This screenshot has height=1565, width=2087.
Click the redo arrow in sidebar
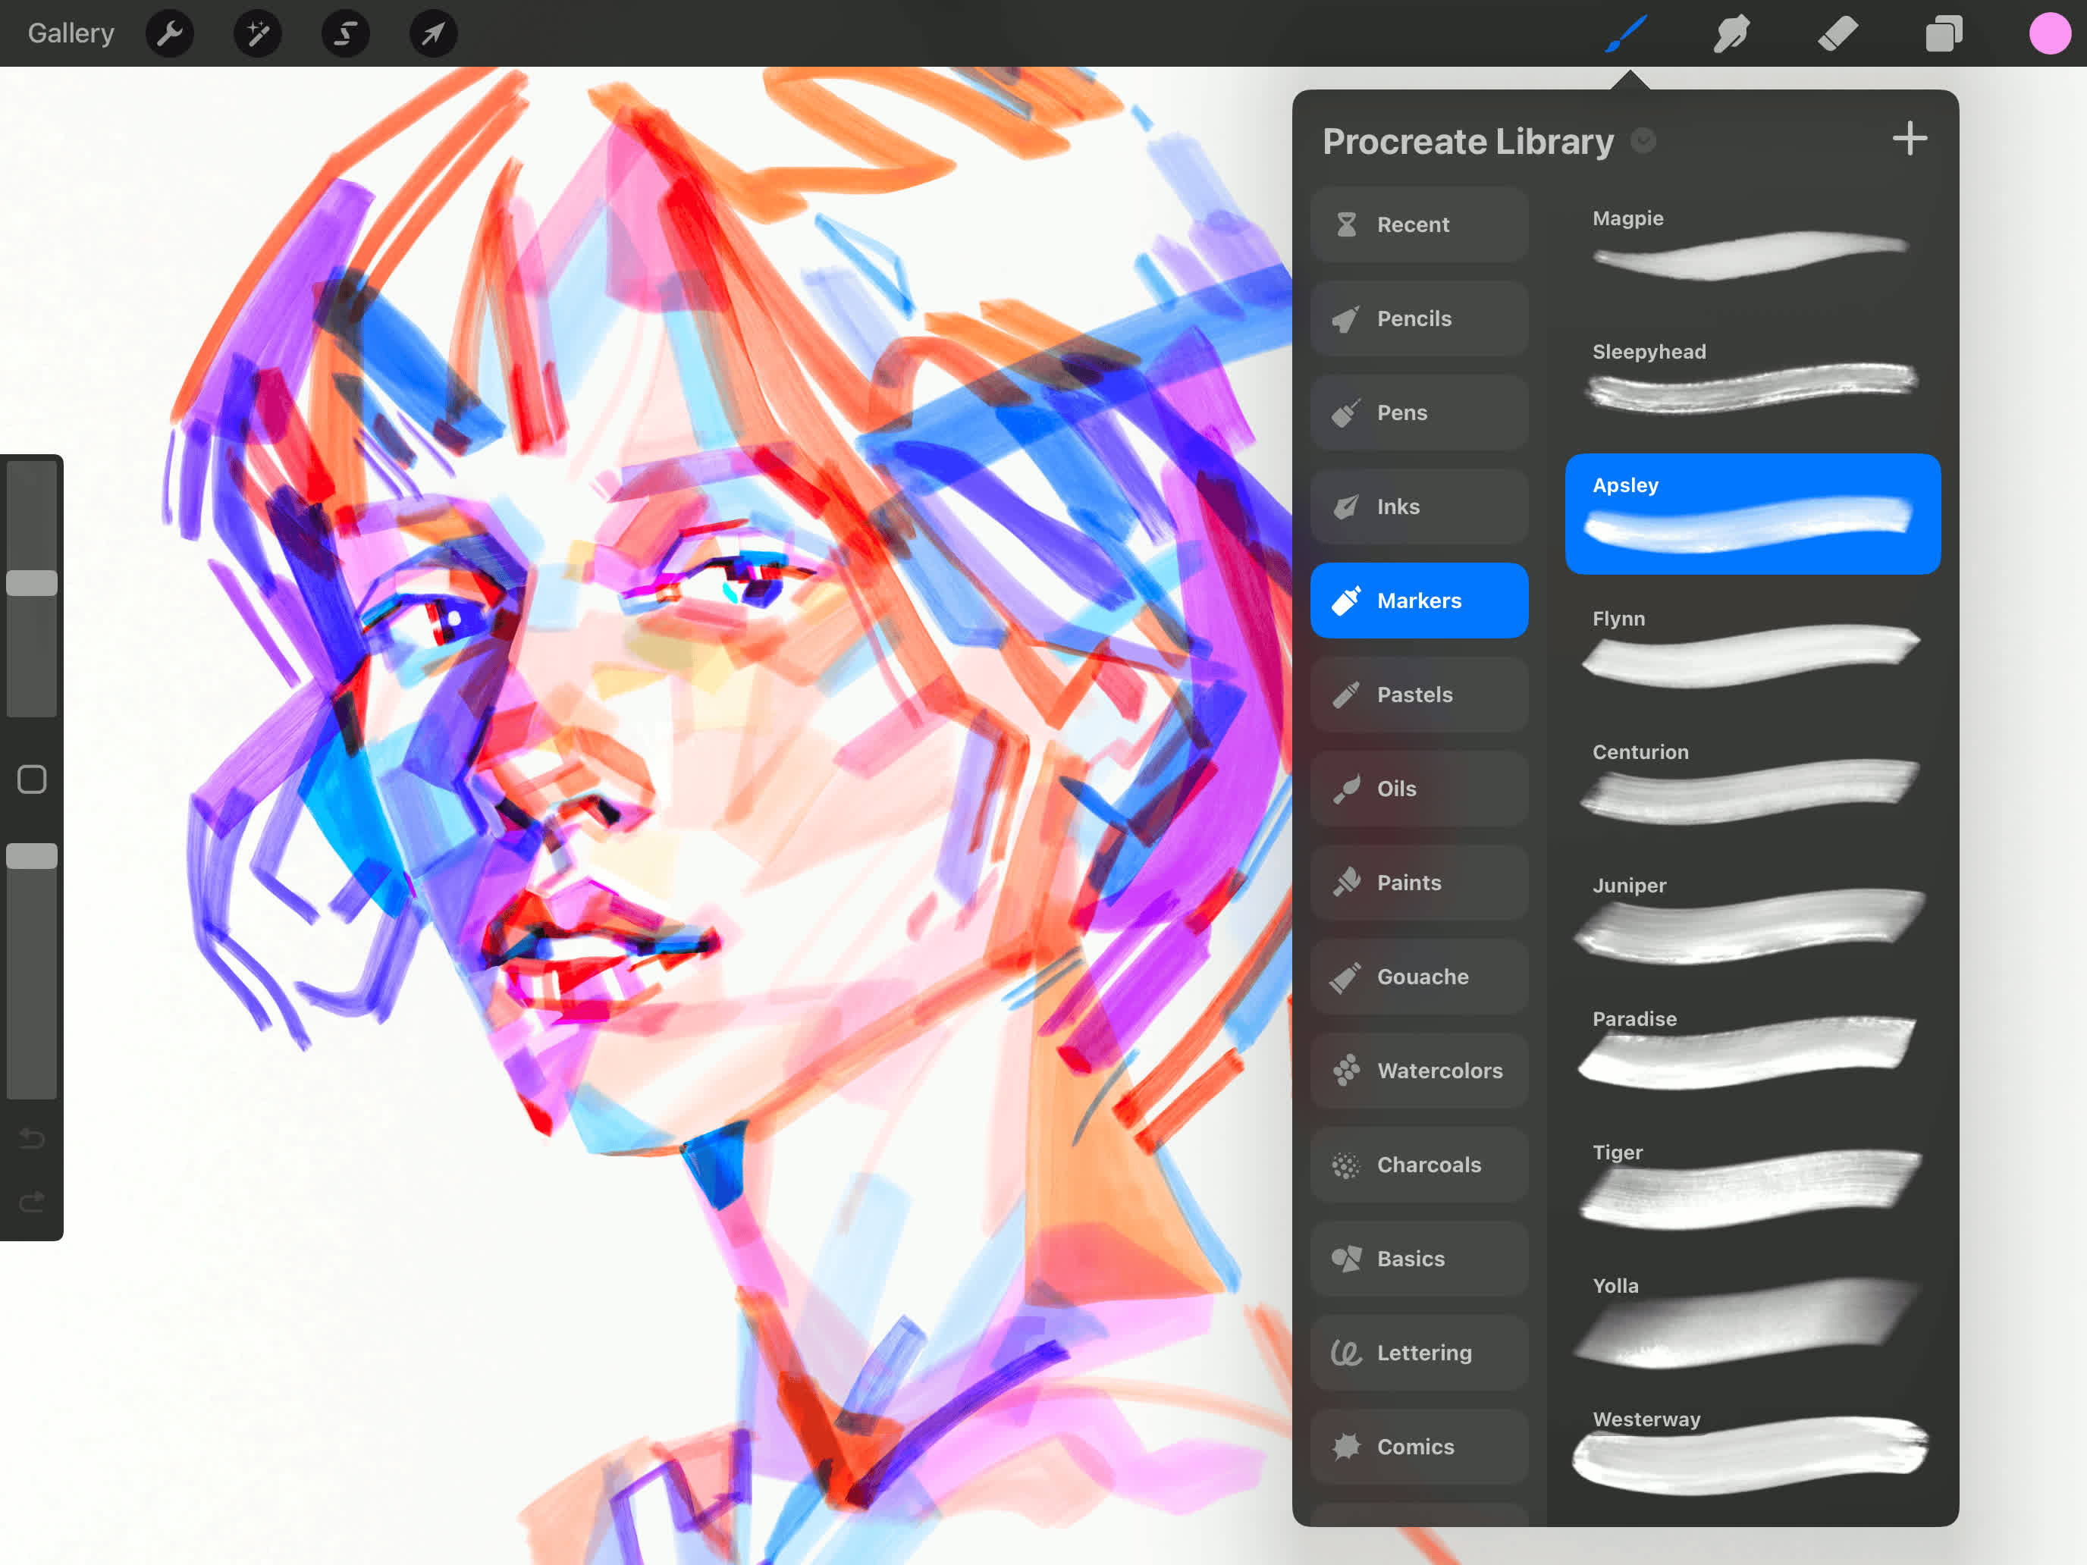[32, 1202]
